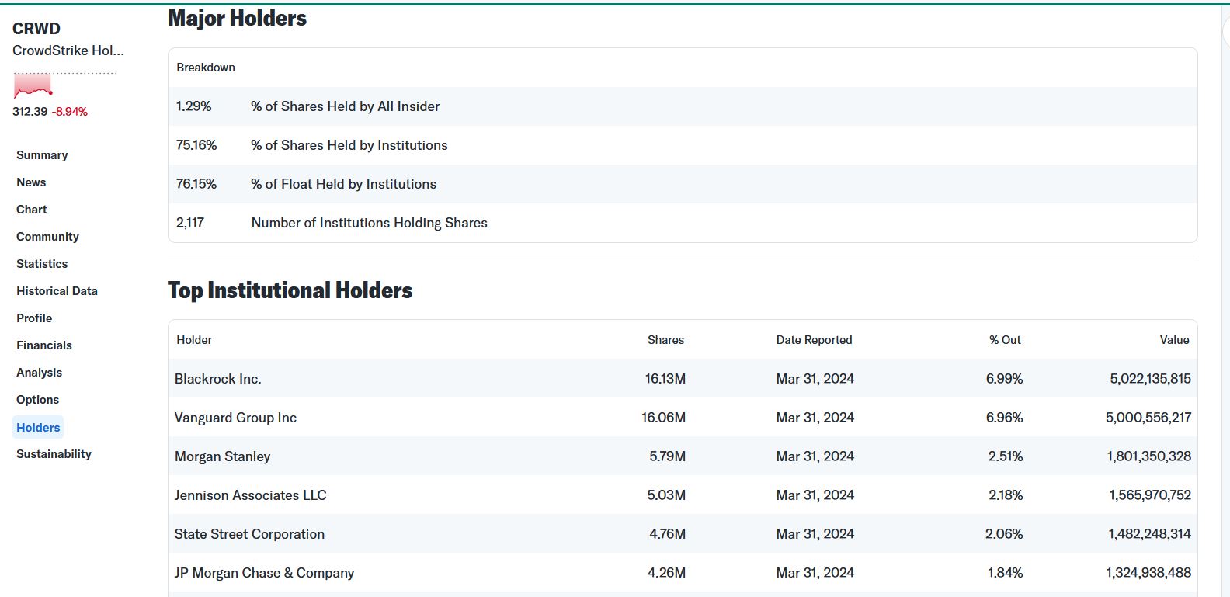
Task: Click the CrowdStrike company name
Action: (68, 50)
